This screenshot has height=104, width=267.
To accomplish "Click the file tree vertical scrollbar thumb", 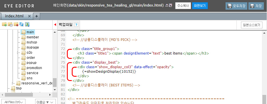I will click(x=55, y=82).
